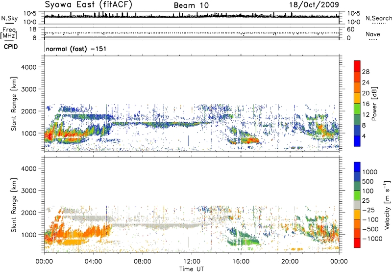
Task: Click the 'Beam 10' label
Action: (191, 5)
